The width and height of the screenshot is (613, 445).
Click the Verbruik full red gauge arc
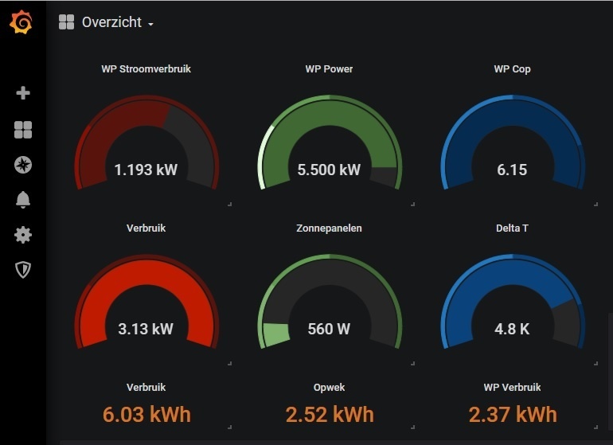point(146,271)
